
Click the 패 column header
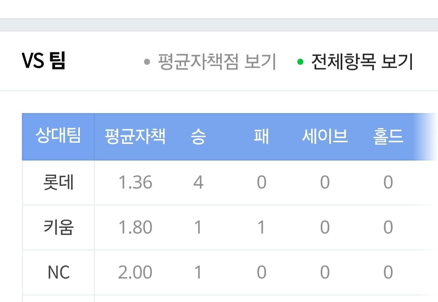tap(261, 137)
